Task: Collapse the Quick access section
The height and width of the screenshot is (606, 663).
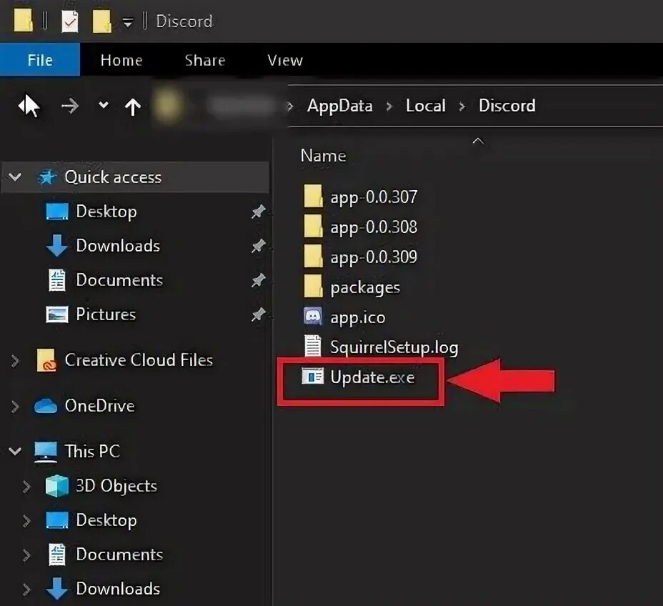Action: 14,177
